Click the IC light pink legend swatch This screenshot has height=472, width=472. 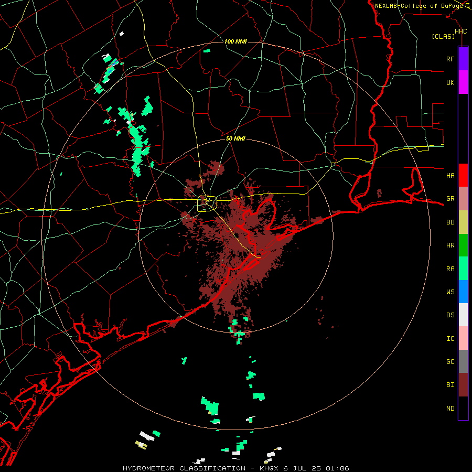pos(463,338)
